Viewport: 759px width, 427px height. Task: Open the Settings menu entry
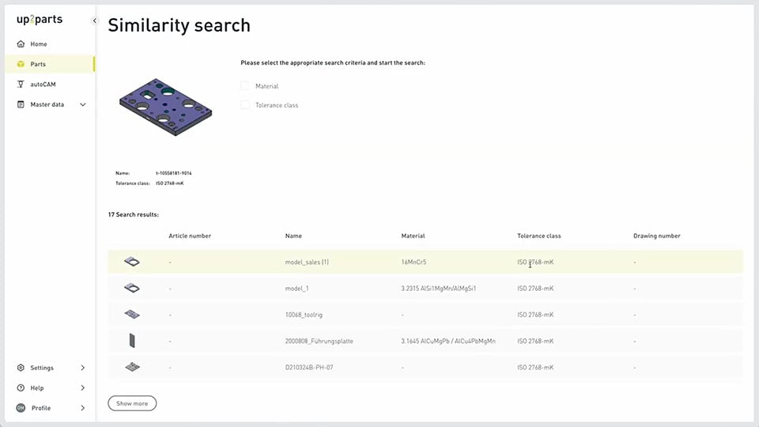(42, 368)
